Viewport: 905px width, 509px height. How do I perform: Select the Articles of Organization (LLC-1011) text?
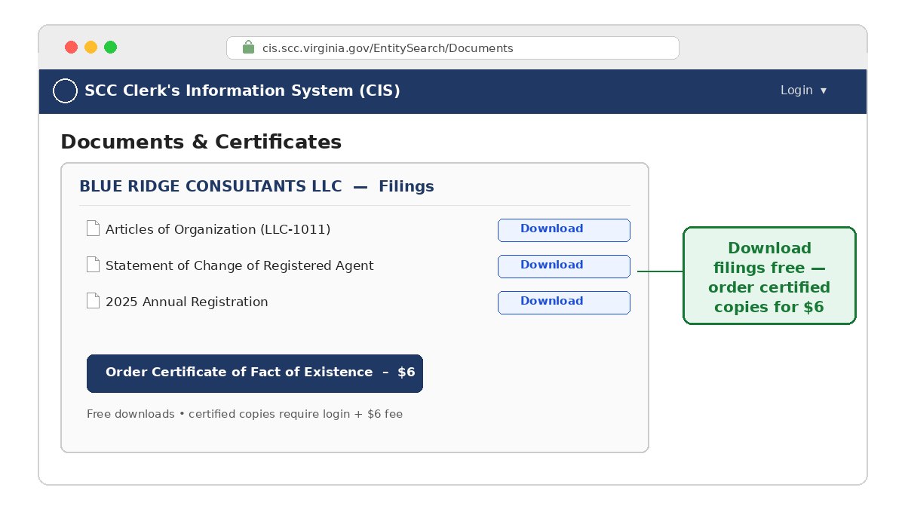[x=218, y=229]
